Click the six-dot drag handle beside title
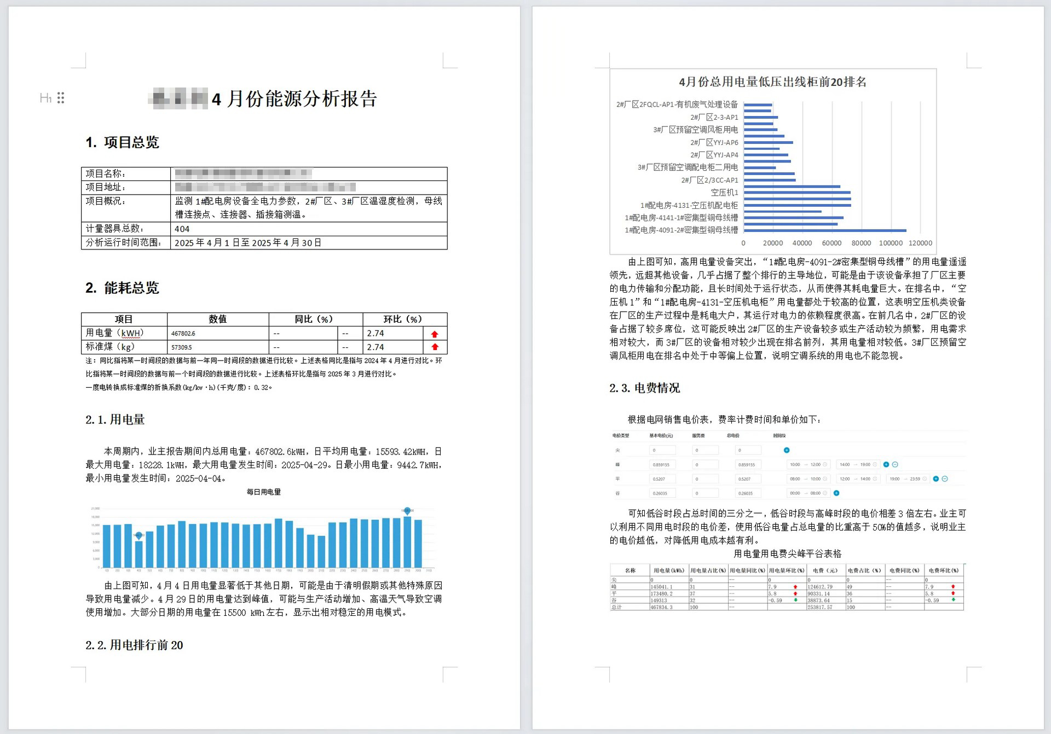1051x734 pixels. [61, 98]
